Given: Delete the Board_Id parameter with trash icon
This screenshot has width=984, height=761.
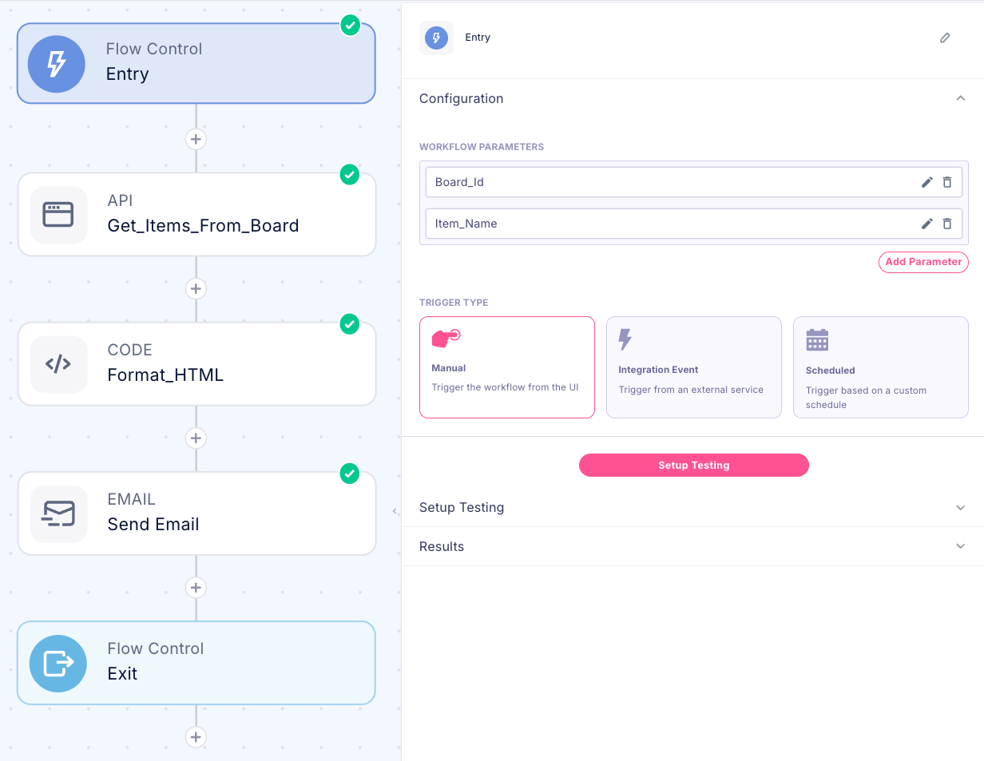Looking at the screenshot, I should (947, 182).
